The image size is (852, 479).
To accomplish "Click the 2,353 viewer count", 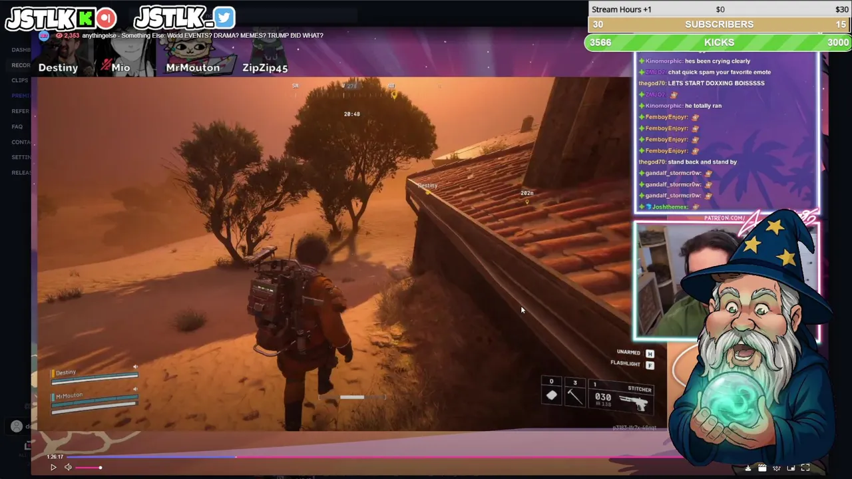I will click(71, 35).
